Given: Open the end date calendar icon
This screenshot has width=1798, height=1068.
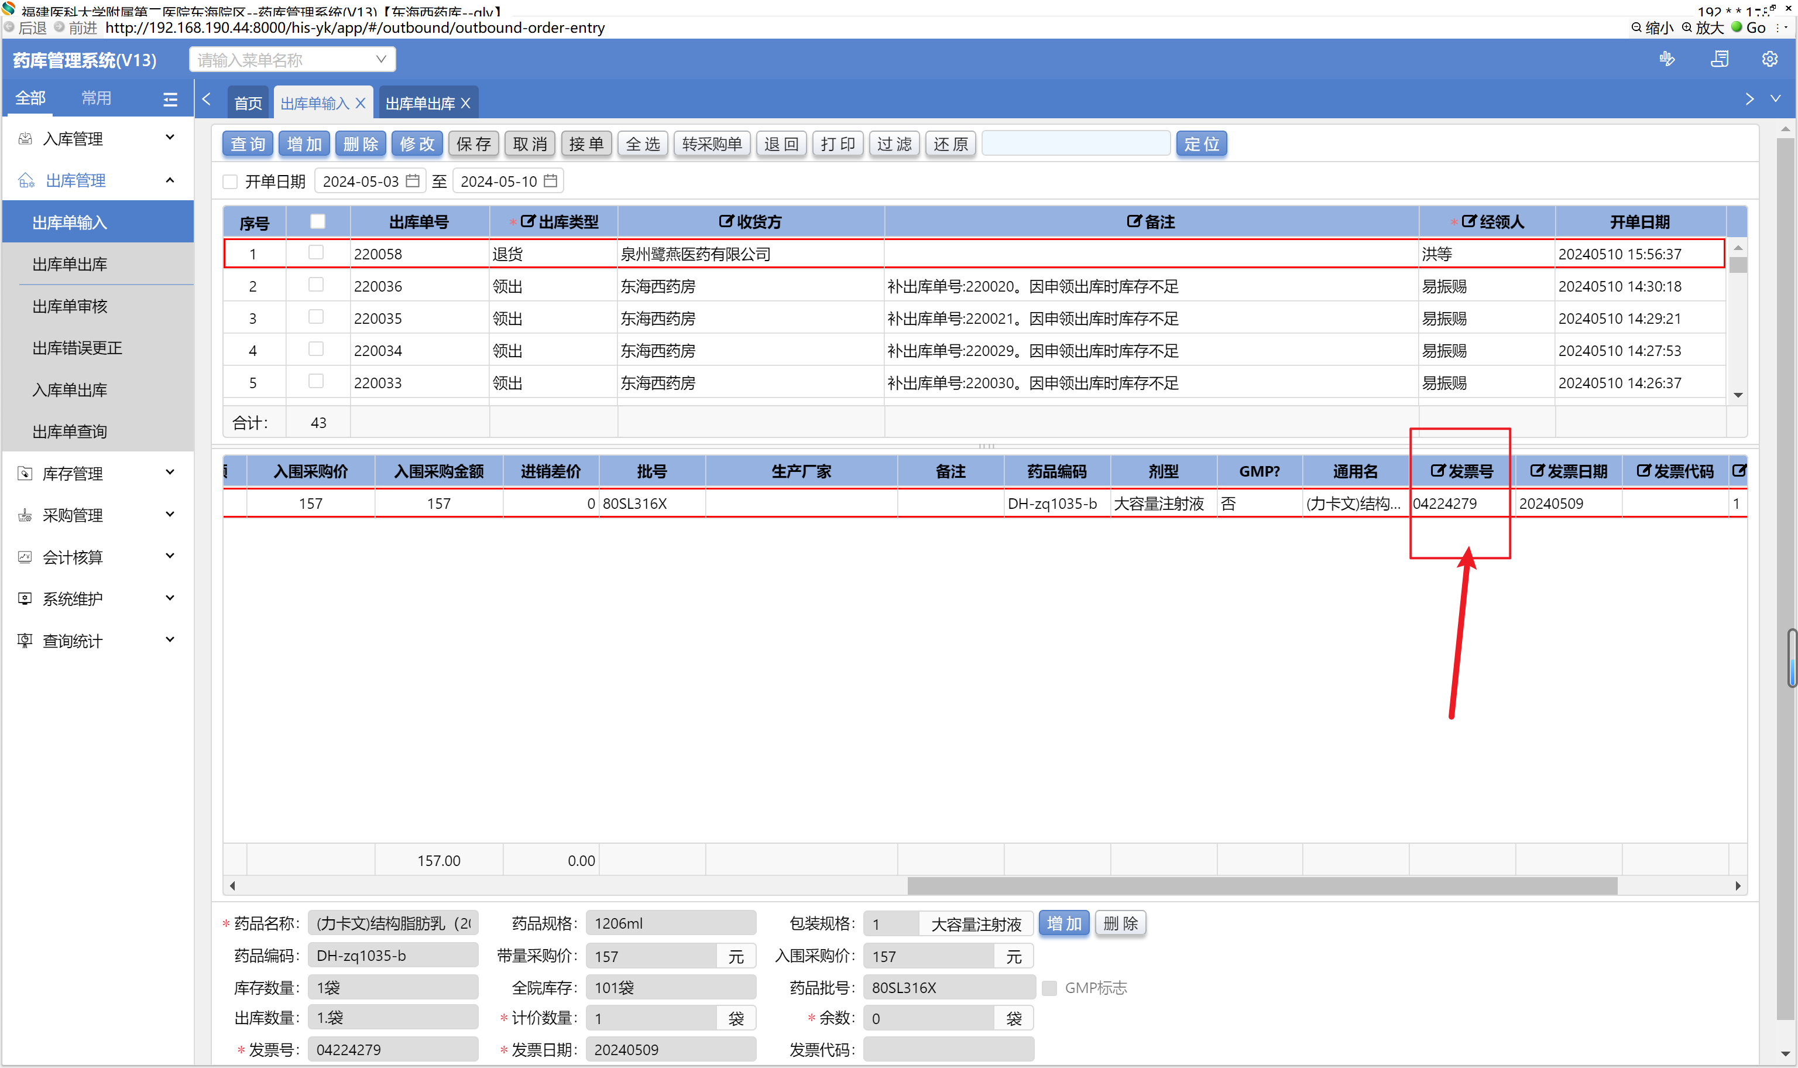Looking at the screenshot, I should click(550, 181).
